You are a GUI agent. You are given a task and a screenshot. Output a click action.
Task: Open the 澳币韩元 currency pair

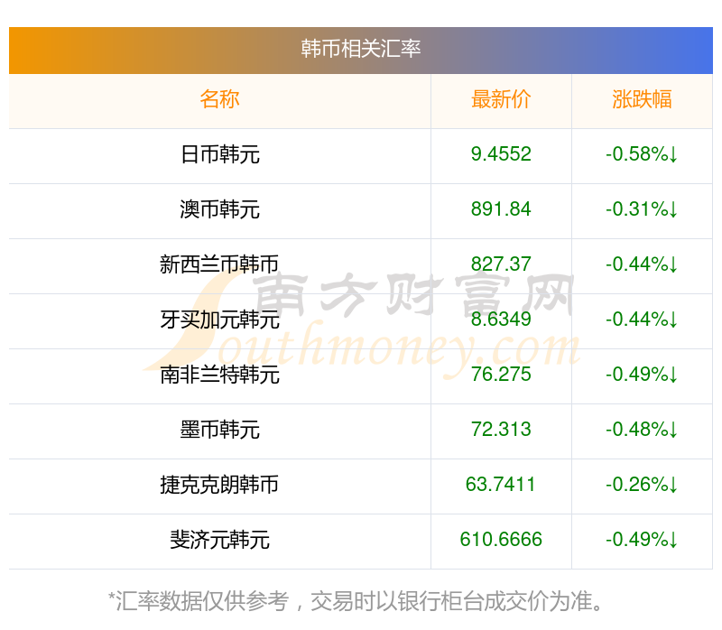point(219,209)
